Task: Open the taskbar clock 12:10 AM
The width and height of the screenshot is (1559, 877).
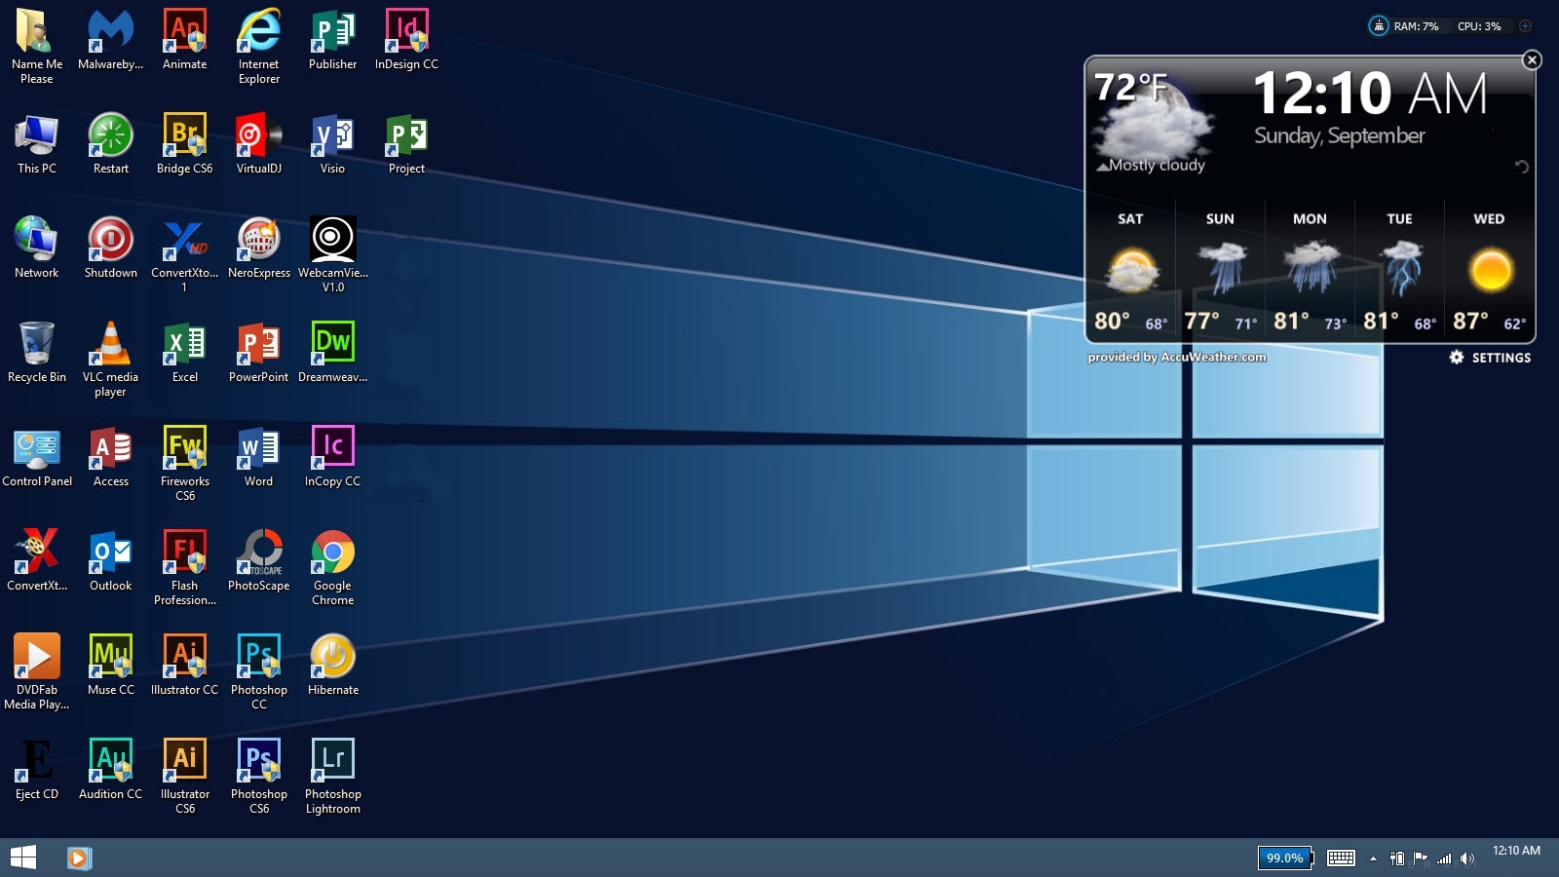Action: point(1516,851)
